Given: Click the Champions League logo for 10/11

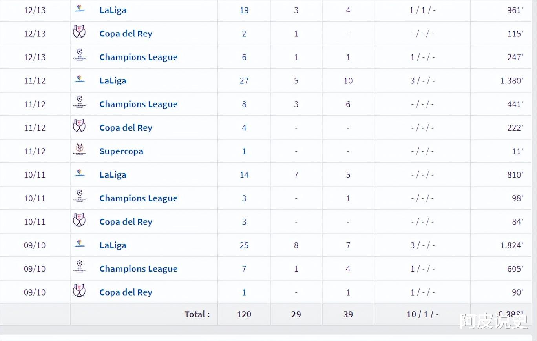Looking at the screenshot, I should tap(80, 196).
